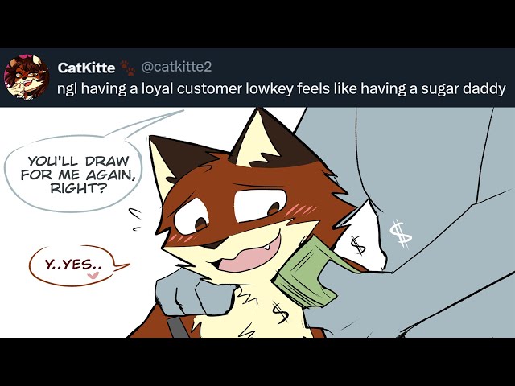Click the pink heart in the YES bubble

pyautogui.click(x=93, y=275)
